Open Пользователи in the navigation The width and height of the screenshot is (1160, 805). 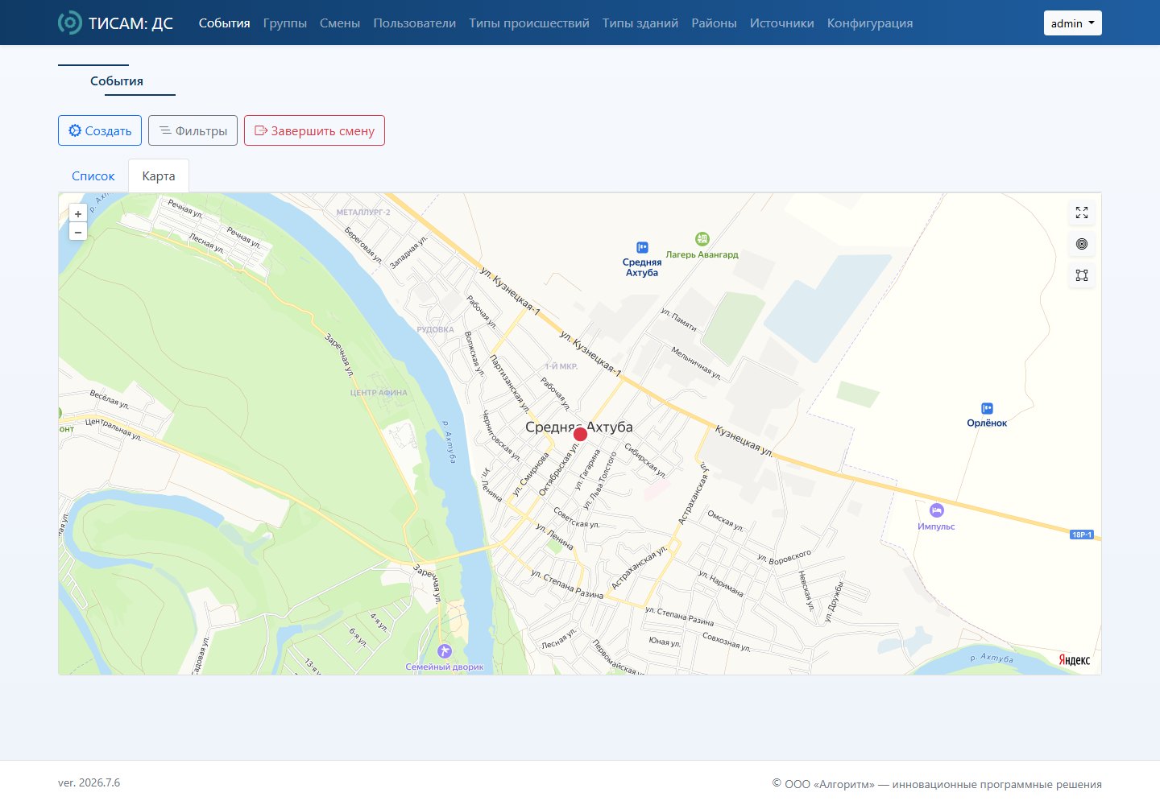(415, 23)
